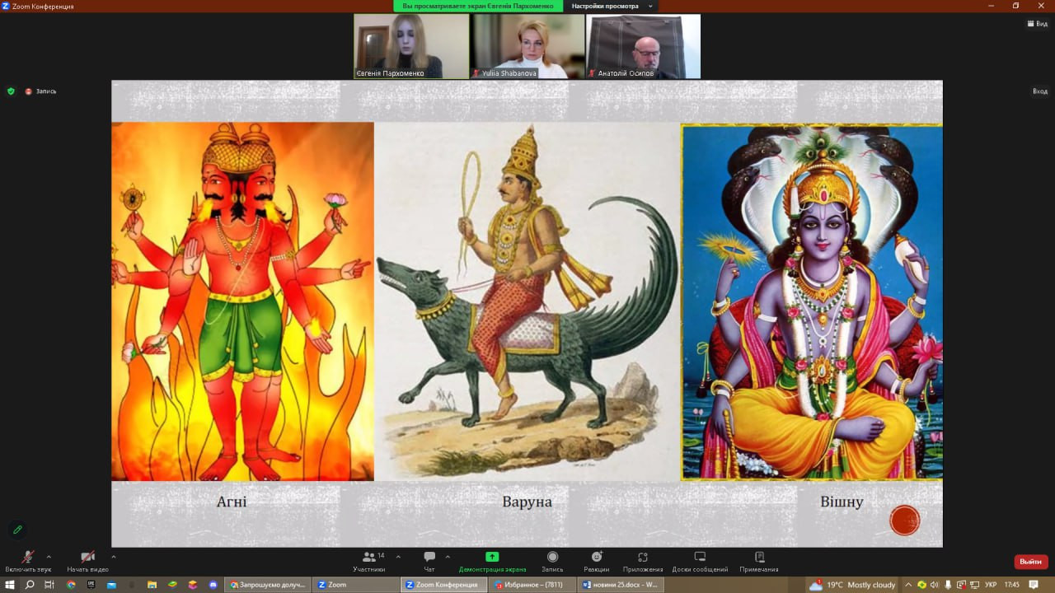Click the Агні deity image on slide
Screen dimensions: 1055x593
[242, 301]
